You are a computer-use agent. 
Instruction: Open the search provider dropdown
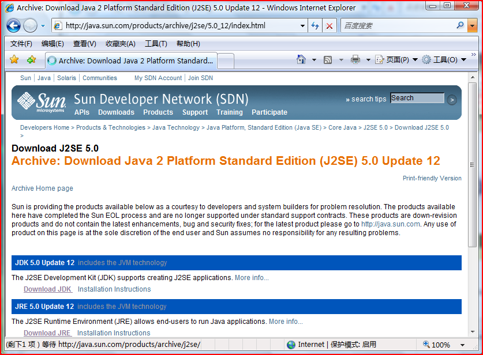472,26
